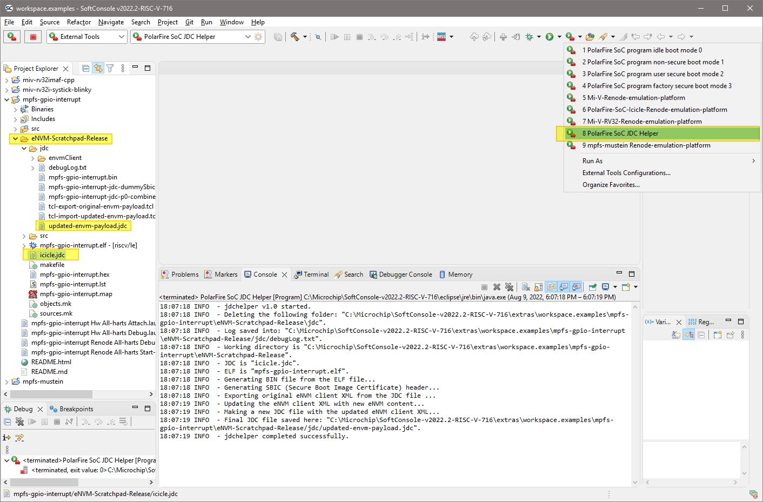Click External Tools Configurations... entry
The height and width of the screenshot is (502, 763).
coord(662,173)
